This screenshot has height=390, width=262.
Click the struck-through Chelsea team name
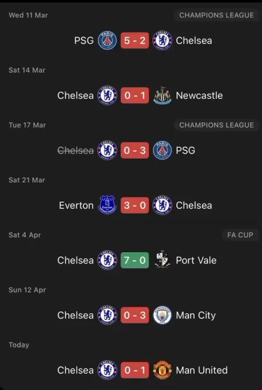[76, 150]
